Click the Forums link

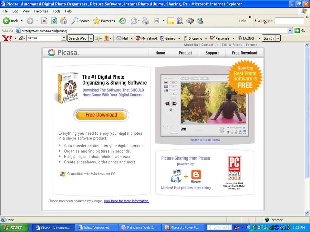pyautogui.click(x=252, y=45)
